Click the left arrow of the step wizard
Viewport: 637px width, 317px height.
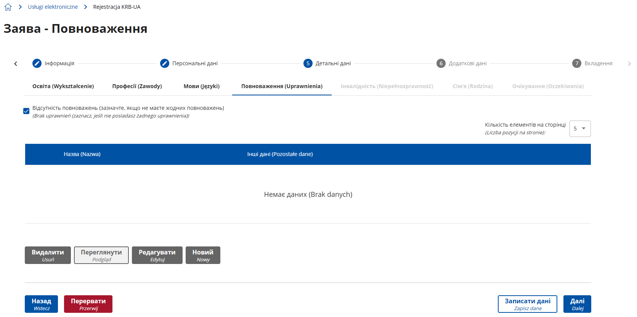(x=16, y=64)
